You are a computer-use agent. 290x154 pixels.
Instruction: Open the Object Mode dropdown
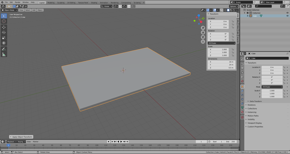9,10
